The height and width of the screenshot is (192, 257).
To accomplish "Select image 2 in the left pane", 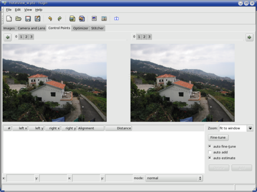I will click(26, 37).
